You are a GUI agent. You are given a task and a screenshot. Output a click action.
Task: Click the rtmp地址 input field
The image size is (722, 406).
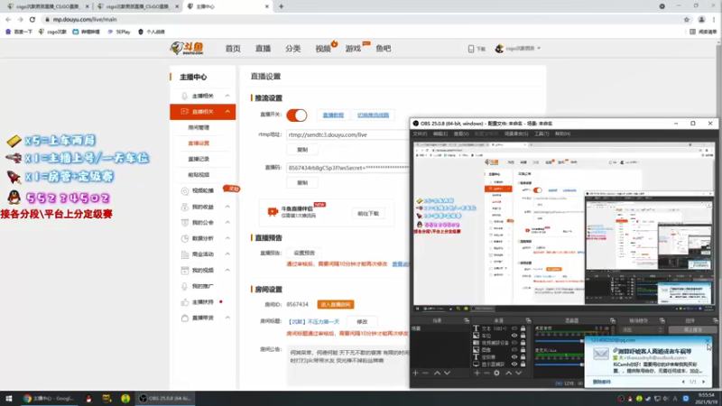(x=347, y=134)
